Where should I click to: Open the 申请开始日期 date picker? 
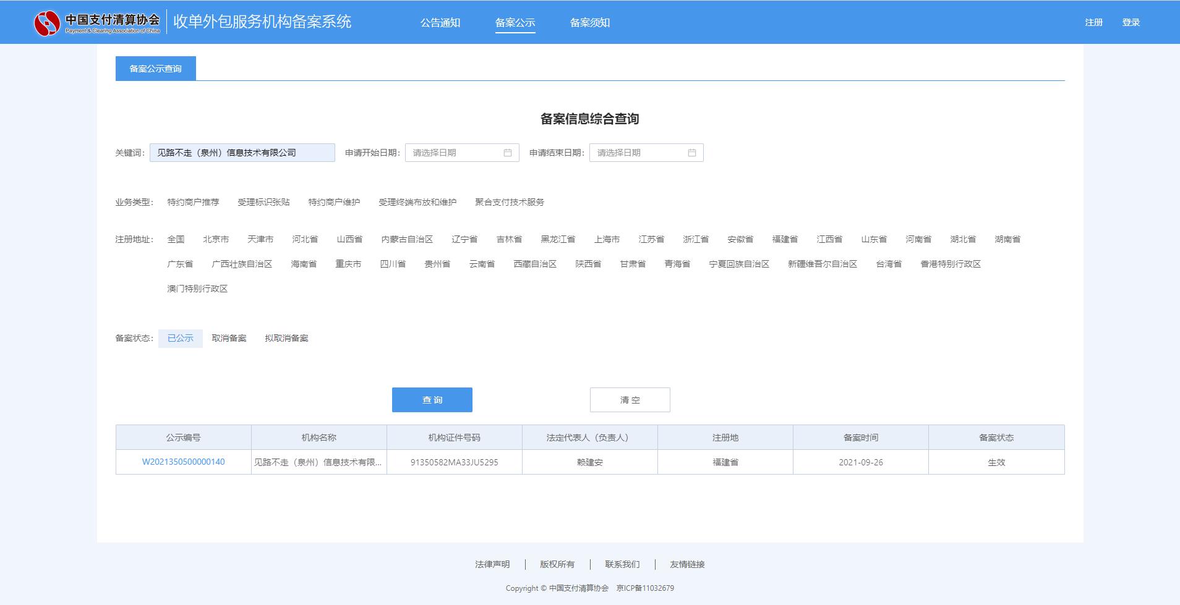tap(462, 153)
